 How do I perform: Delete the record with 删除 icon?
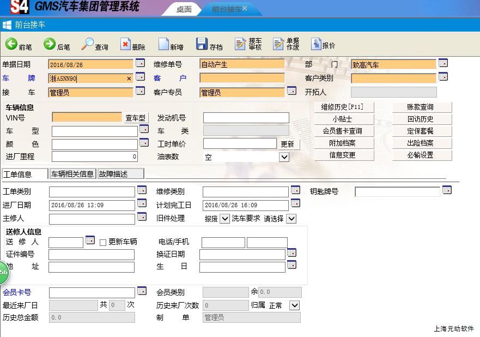tap(126, 45)
